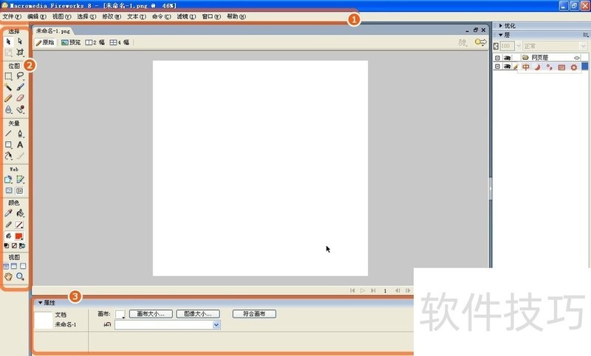Select the Lasso tool
This screenshot has height=356, width=591.
tap(20, 76)
